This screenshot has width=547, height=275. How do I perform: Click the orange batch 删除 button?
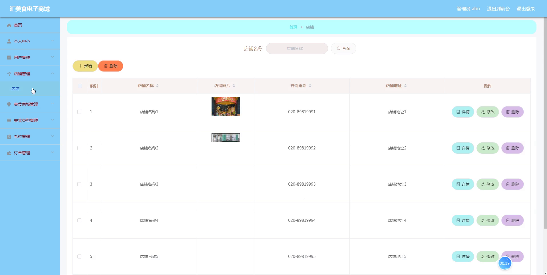click(x=110, y=66)
